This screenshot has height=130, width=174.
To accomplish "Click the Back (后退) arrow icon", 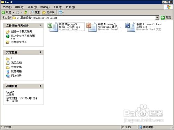I will (x=3, y=12).
